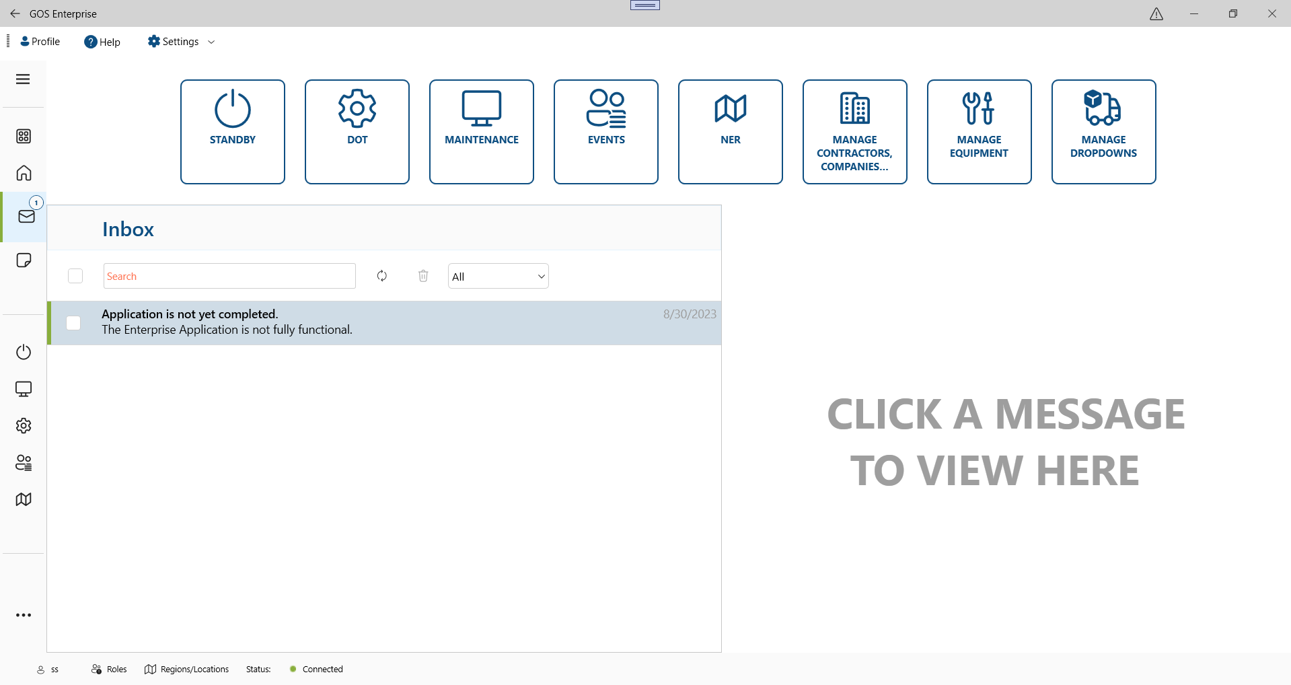Open the Inbox mail icon in sidebar
This screenshot has width=1291, height=685.
pos(26,217)
